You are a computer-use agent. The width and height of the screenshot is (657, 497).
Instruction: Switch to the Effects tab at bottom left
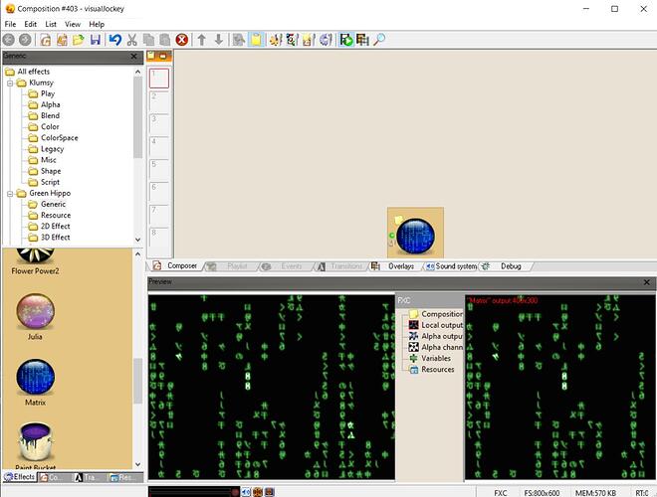[x=20, y=477]
